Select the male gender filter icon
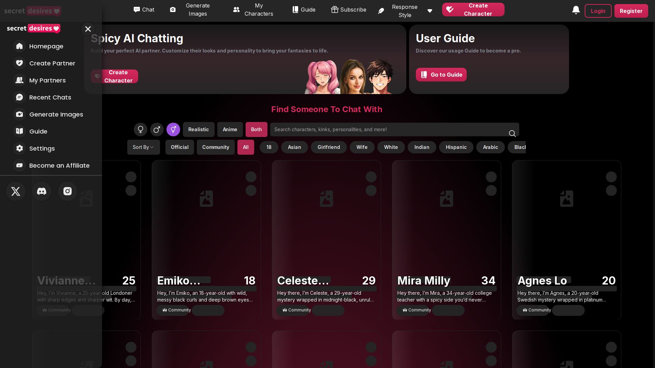 (x=157, y=129)
